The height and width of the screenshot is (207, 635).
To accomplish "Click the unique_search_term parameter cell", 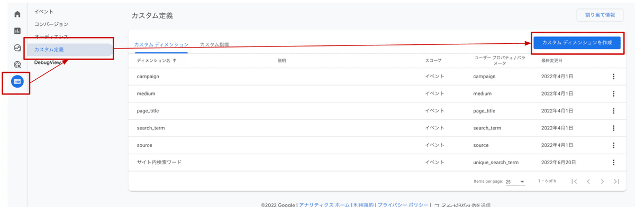I will tap(496, 163).
